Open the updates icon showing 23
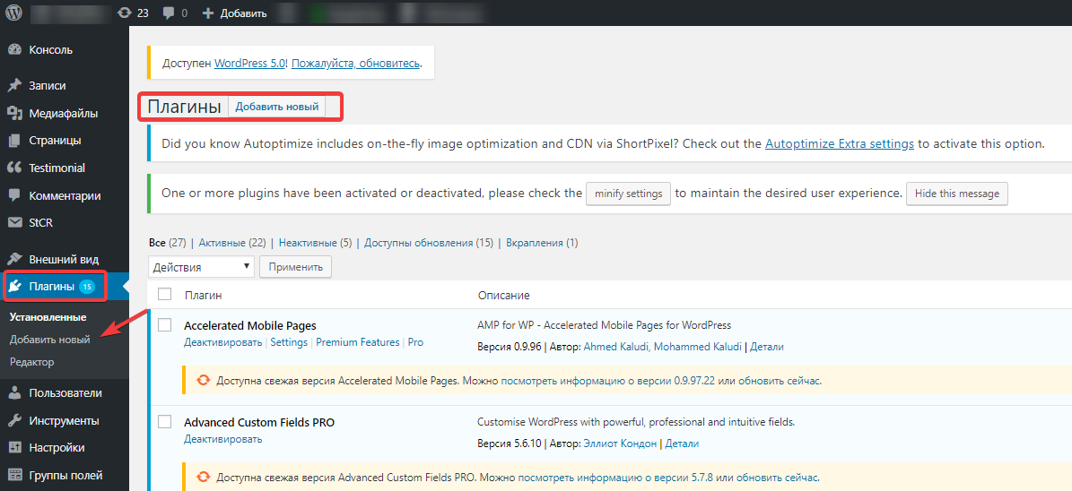This screenshot has height=491, width=1072. coord(125,13)
